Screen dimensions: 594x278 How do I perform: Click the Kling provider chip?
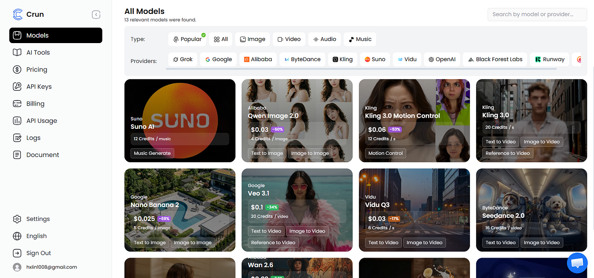pyautogui.click(x=342, y=59)
